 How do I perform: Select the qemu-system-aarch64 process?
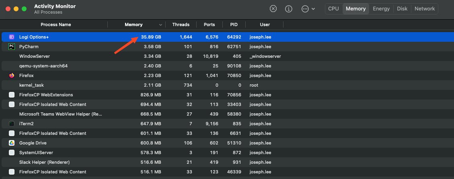coord(43,66)
